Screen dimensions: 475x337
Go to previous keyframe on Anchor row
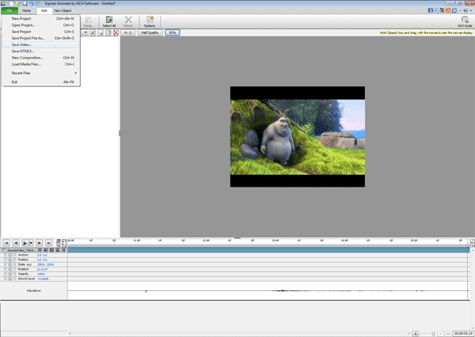6,255
